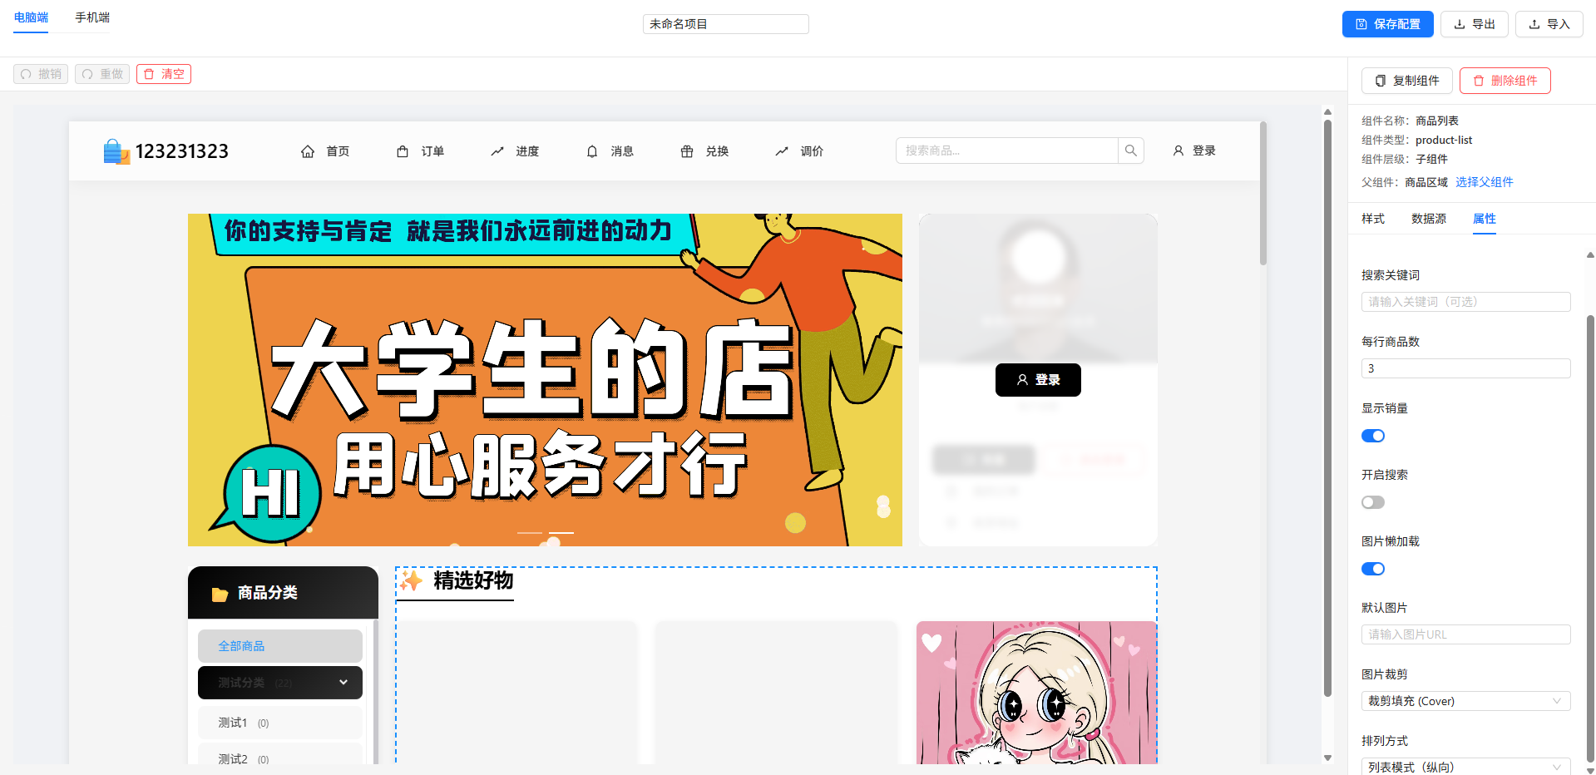Image resolution: width=1596 pixels, height=775 pixels.
Task: Click the shopping bag icon beside 订单
Action: [x=403, y=151]
